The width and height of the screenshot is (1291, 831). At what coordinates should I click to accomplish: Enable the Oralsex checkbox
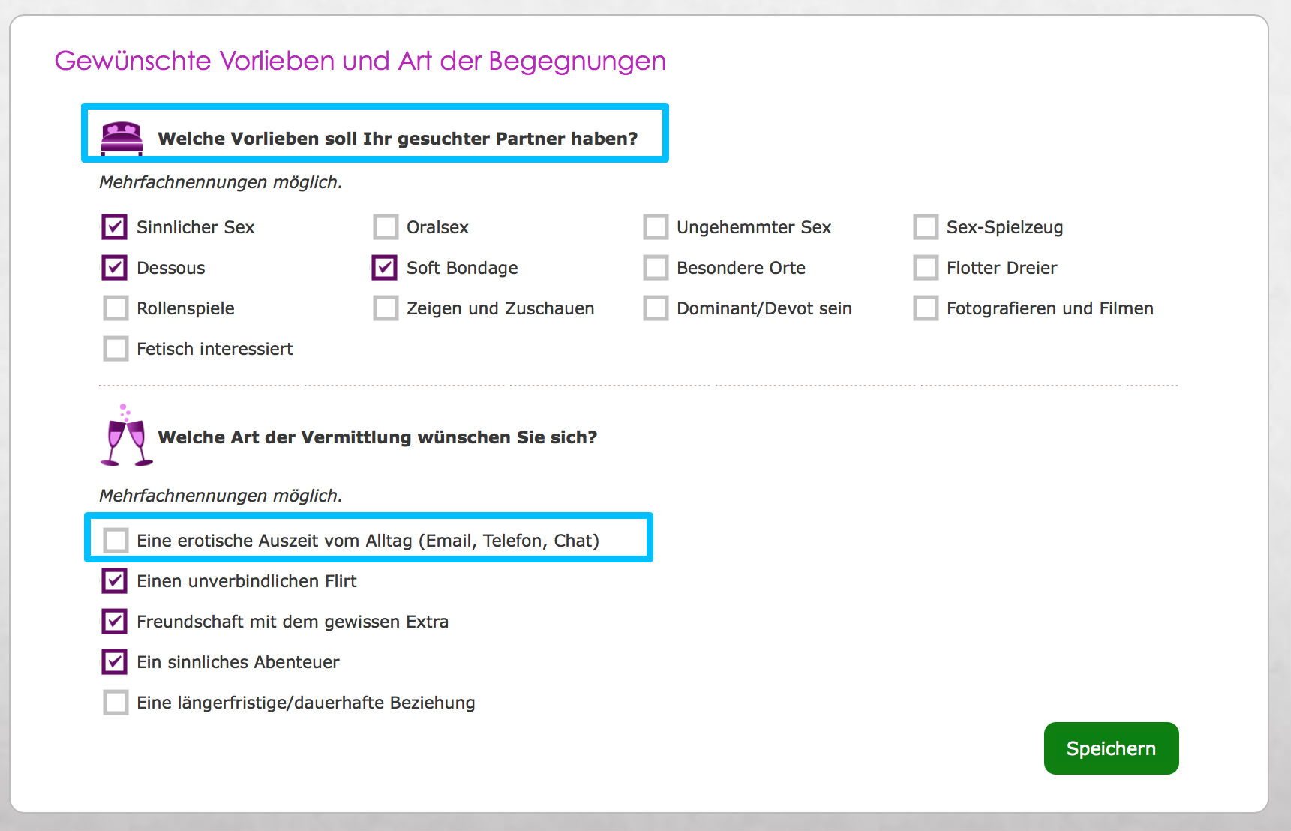click(386, 226)
